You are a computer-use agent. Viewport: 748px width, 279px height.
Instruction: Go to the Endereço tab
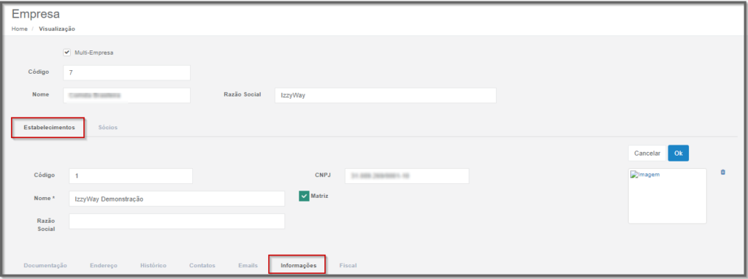tap(104, 265)
